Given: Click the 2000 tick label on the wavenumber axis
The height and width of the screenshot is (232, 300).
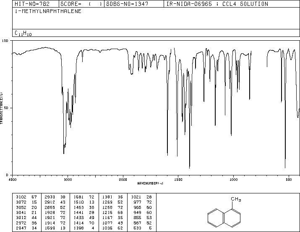Looking at the screenshot, I should pyautogui.click(x=123, y=180).
